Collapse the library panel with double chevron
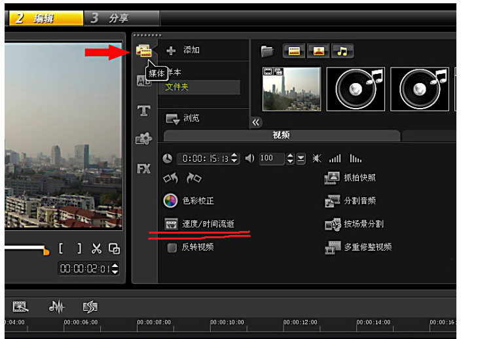The width and height of the screenshot is (478, 339). click(256, 122)
